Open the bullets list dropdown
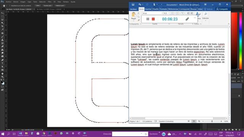Screen dimensions: 244x137 (175, 13)
